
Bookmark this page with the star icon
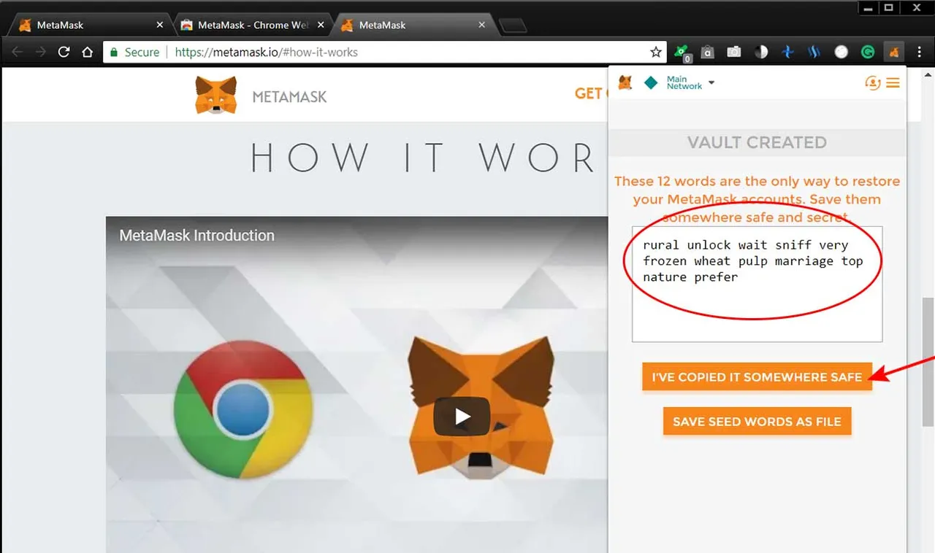tap(656, 53)
